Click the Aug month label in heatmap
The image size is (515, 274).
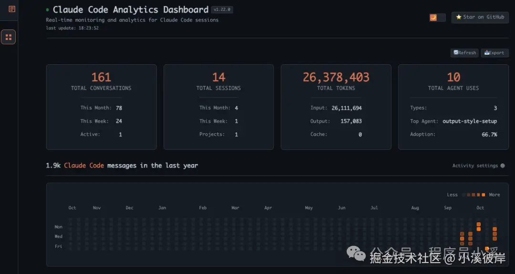coord(415,208)
